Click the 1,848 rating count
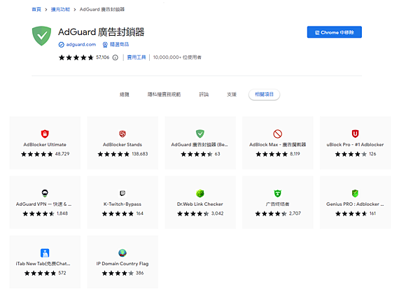 click(x=62, y=213)
